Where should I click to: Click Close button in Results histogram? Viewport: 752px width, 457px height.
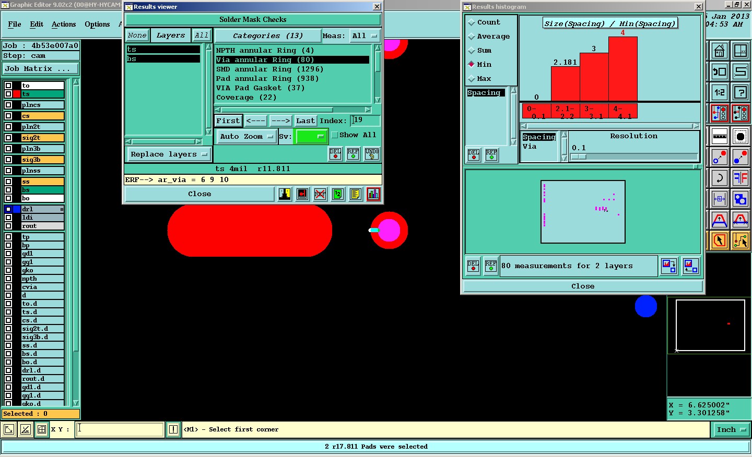583,286
